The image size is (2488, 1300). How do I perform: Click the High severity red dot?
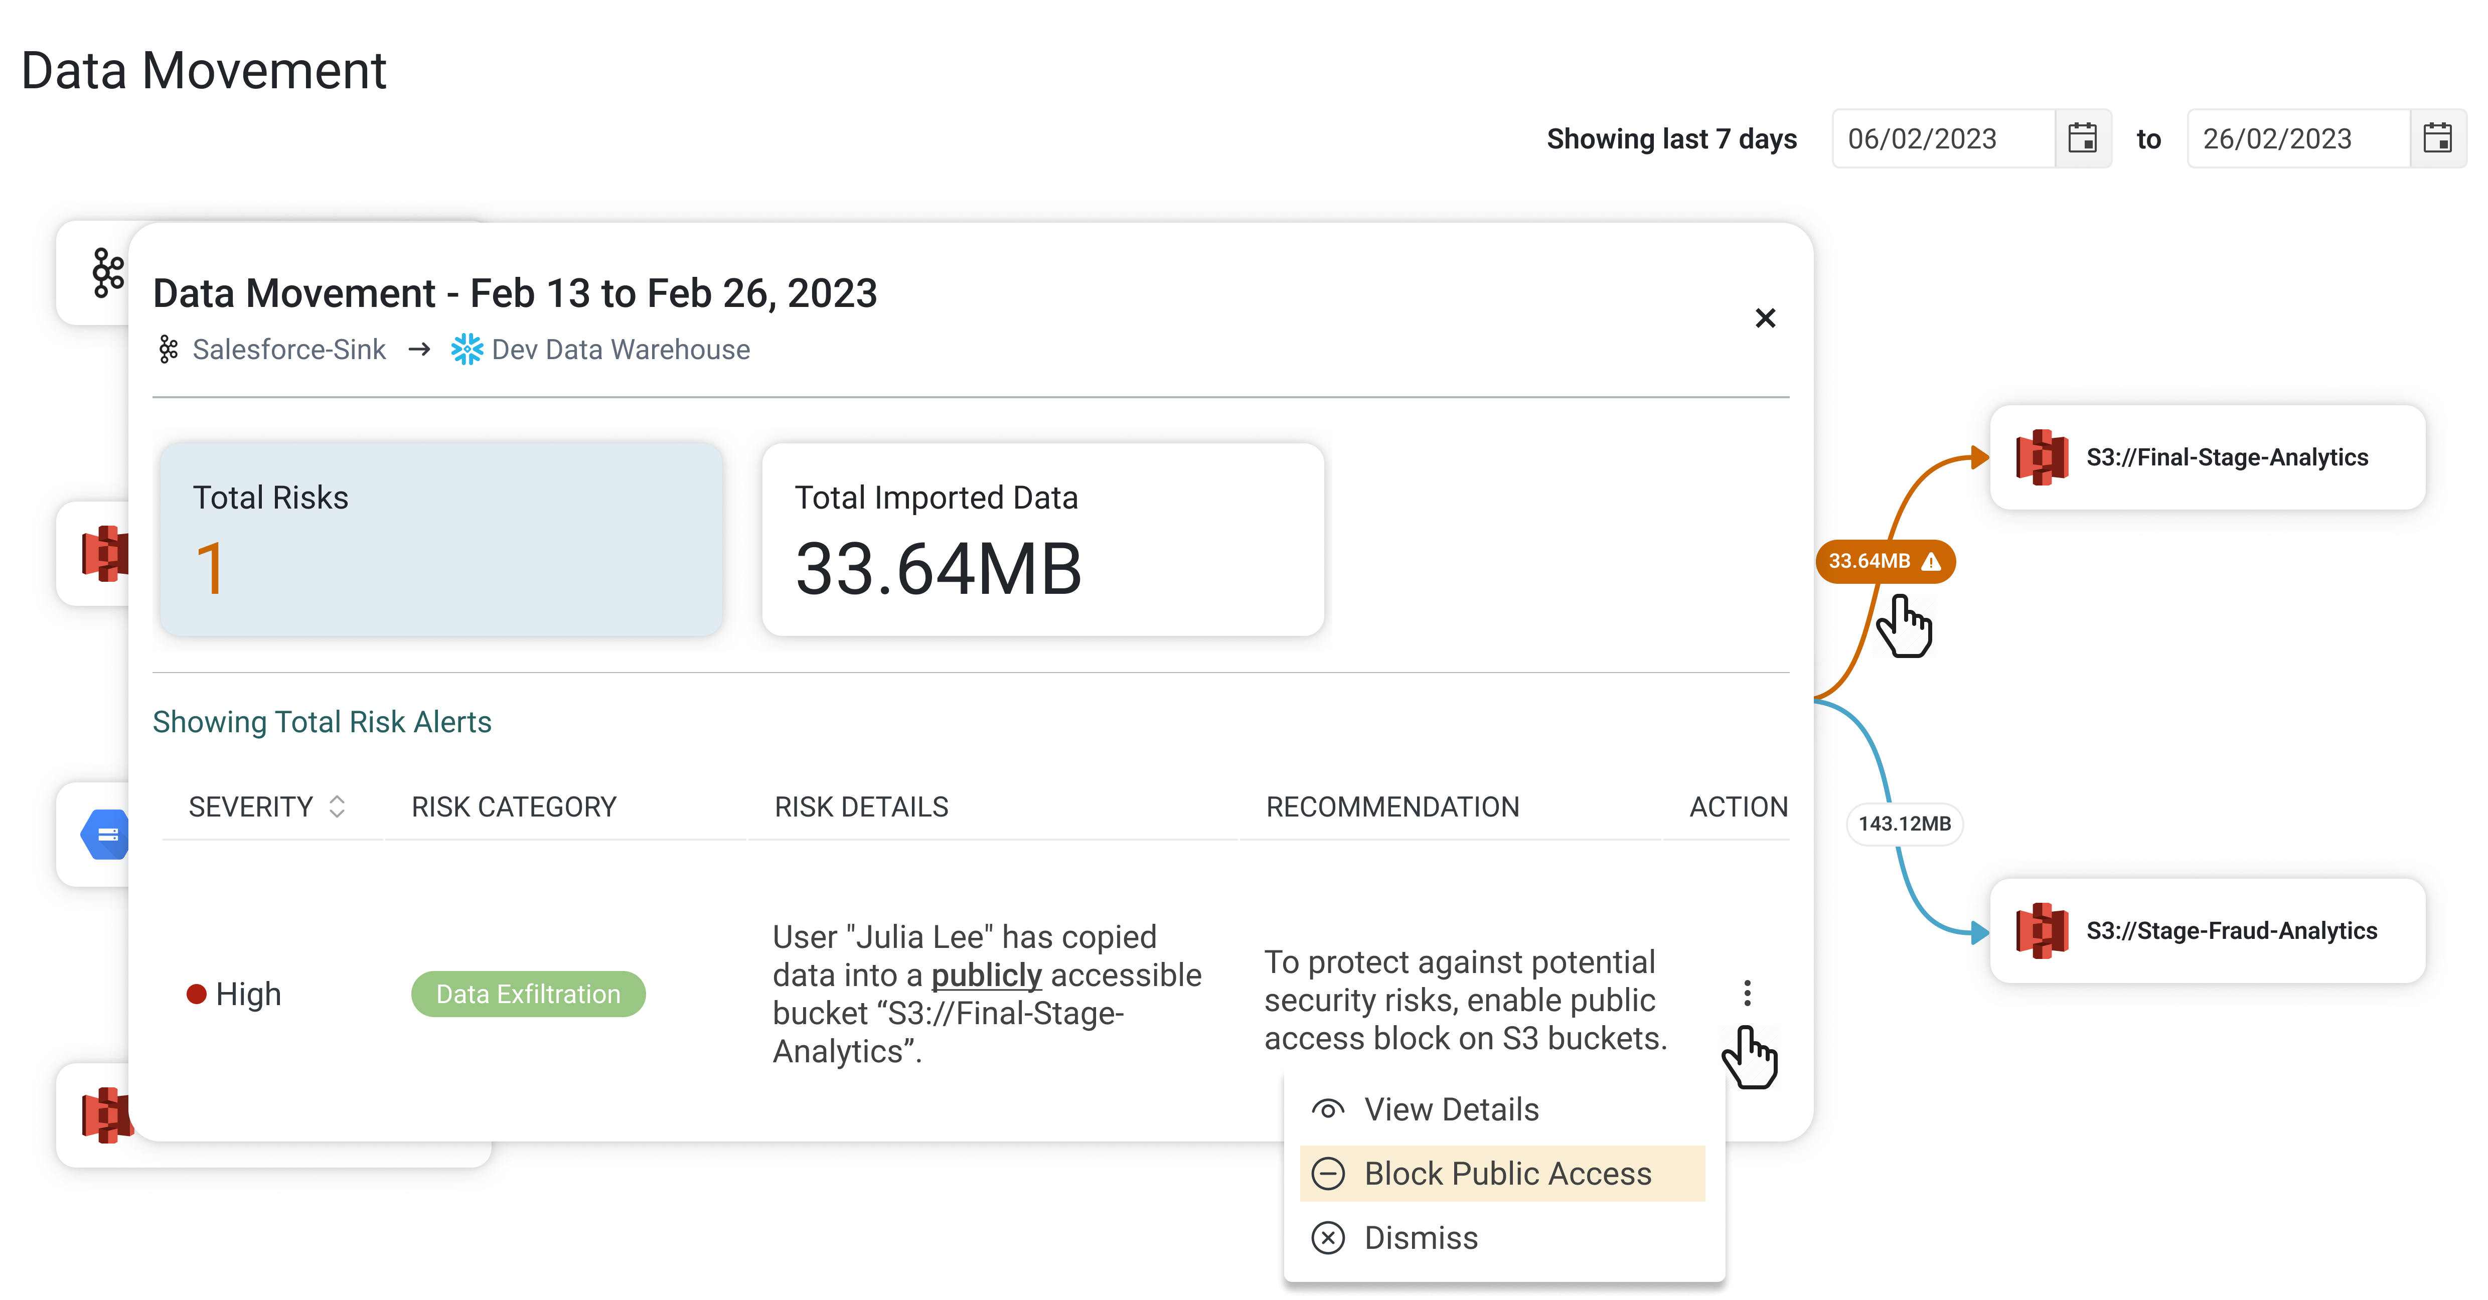(196, 994)
